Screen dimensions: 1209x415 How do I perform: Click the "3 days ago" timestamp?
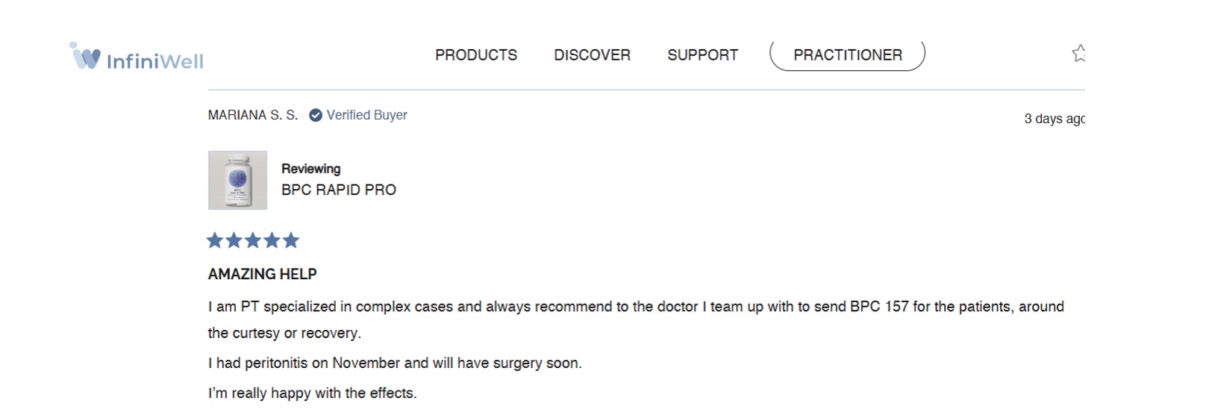(1054, 119)
